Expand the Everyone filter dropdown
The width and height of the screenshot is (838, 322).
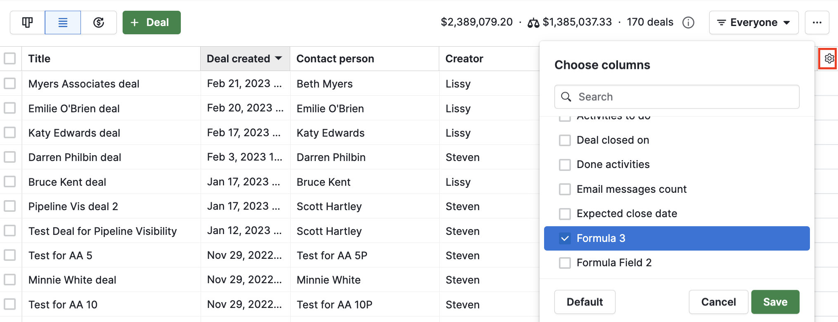[754, 22]
